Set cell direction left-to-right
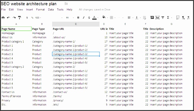Viewport: 194px width, 111px height. click(183, 18)
